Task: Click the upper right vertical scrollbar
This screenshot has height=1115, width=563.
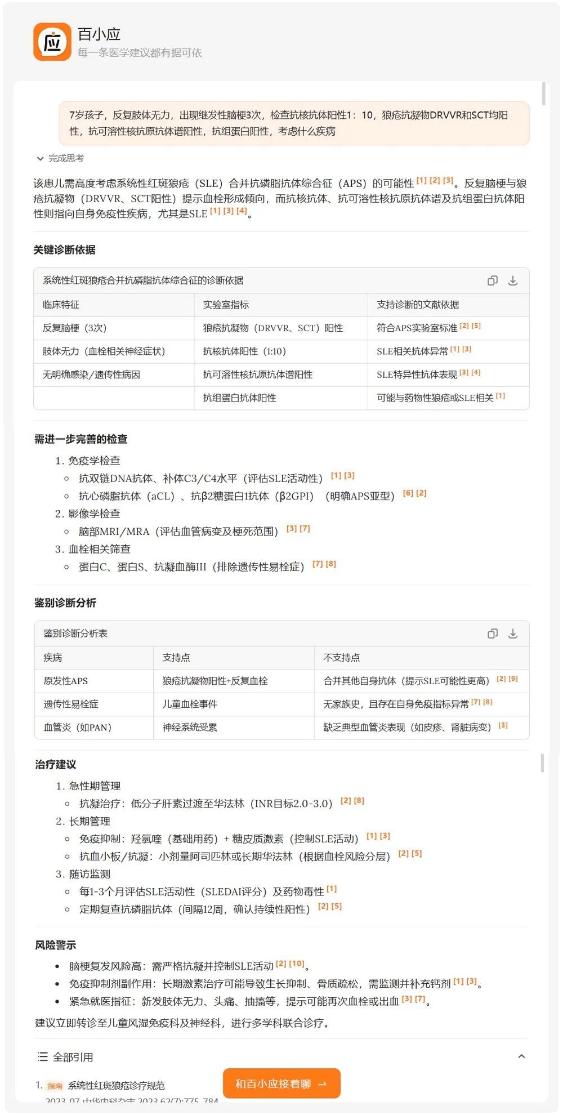Action: click(x=543, y=93)
